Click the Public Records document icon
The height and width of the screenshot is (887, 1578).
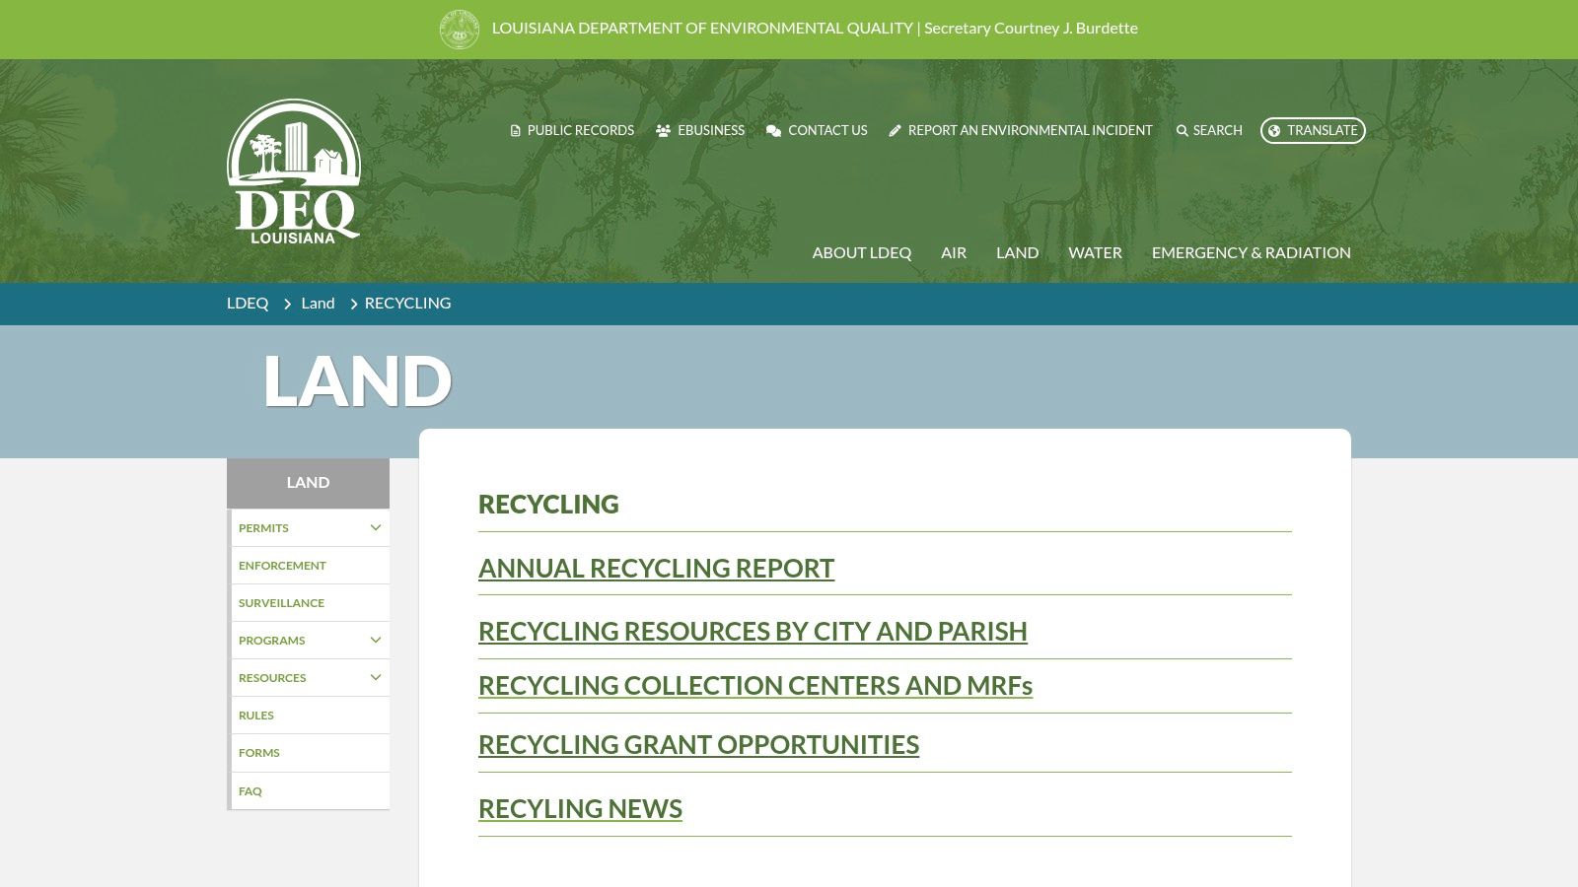515,130
